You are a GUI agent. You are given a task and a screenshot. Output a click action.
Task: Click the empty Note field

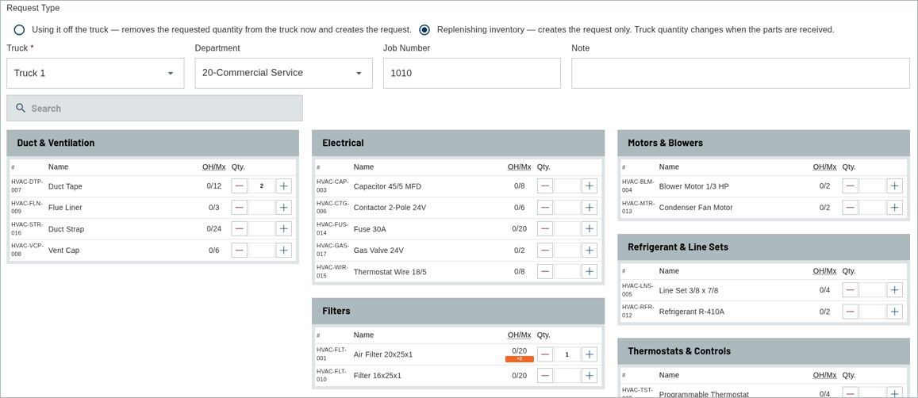(740, 73)
